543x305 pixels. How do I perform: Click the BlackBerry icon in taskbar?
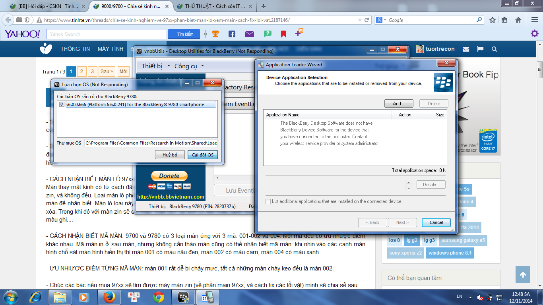pos(183,297)
